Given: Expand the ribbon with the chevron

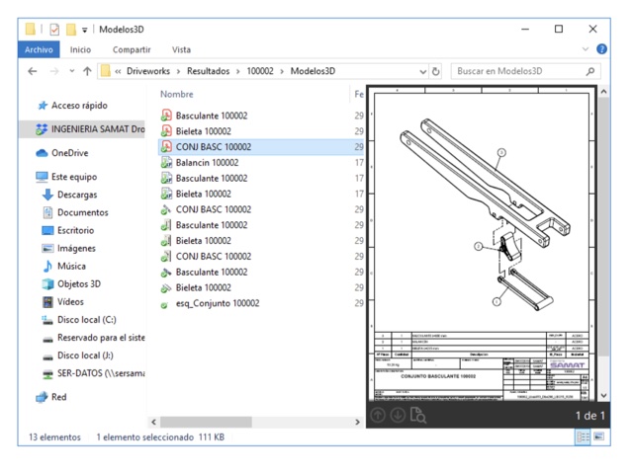Looking at the screenshot, I should (586, 49).
